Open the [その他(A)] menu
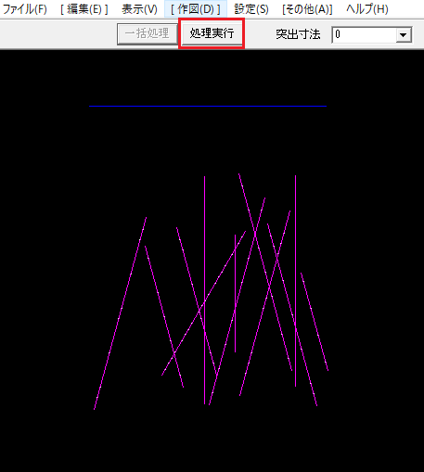The height and width of the screenshot is (472, 424). point(307,9)
